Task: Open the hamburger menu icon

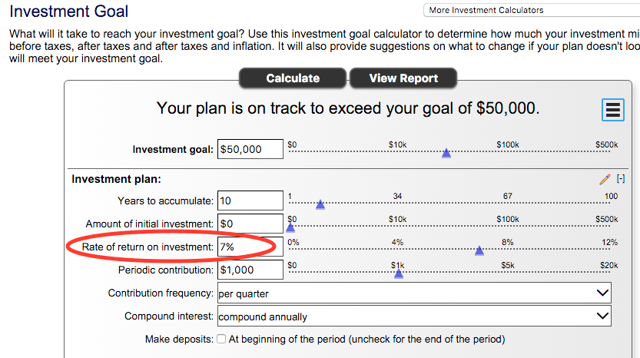Action: tap(612, 110)
